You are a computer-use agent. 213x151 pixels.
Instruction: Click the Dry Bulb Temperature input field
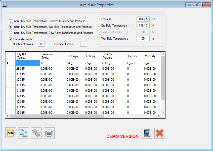coord(143,26)
